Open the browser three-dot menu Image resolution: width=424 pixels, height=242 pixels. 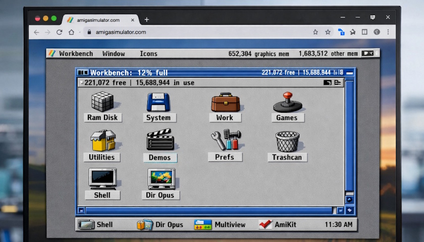[x=388, y=32]
